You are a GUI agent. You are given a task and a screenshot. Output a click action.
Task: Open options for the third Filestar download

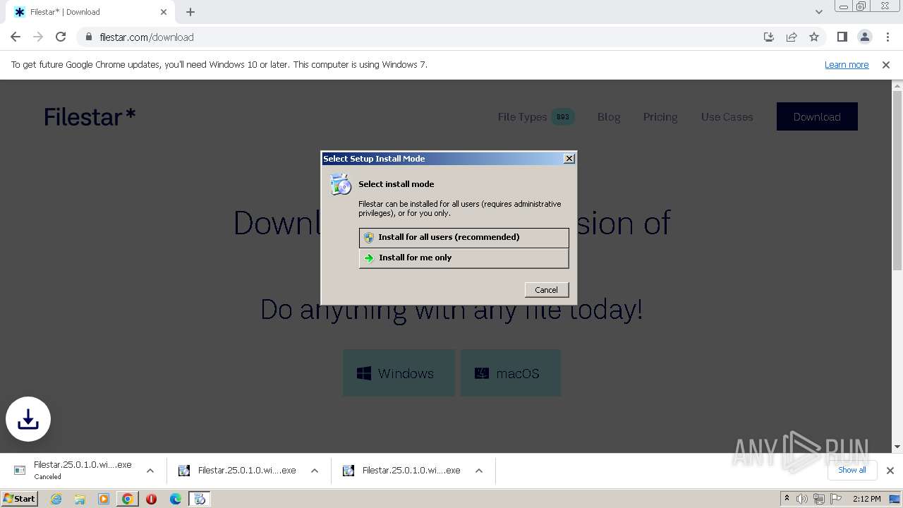coord(479,471)
